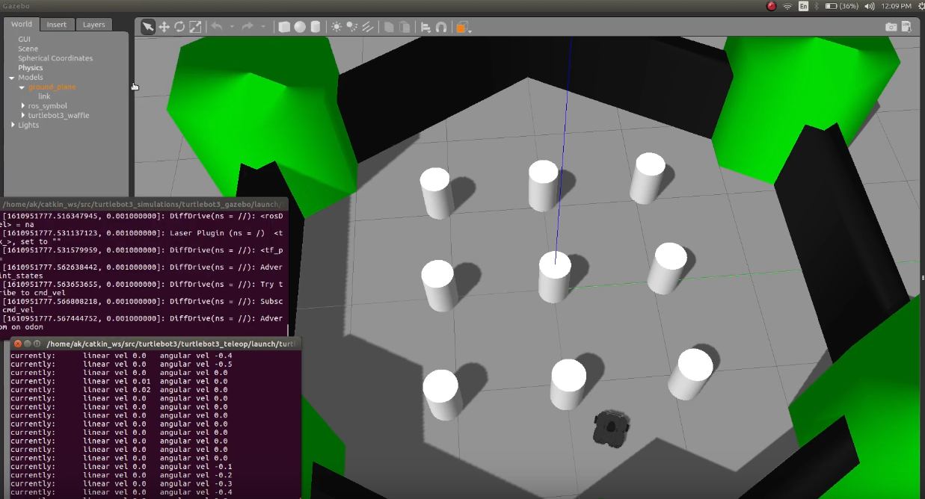Take a screenshot with camera icon
This screenshot has width=925, height=499.
coord(891,27)
